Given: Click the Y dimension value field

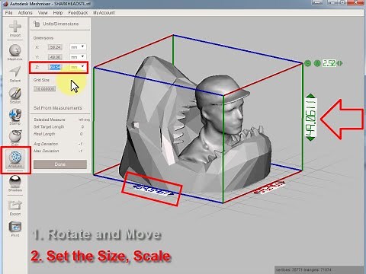Looking at the screenshot, I should (55, 57).
